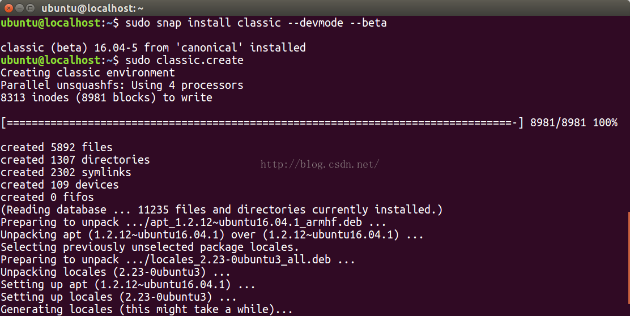Image resolution: width=630 pixels, height=316 pixels.
Task: Click the 'created 109 devices' line
Action: 59,185
